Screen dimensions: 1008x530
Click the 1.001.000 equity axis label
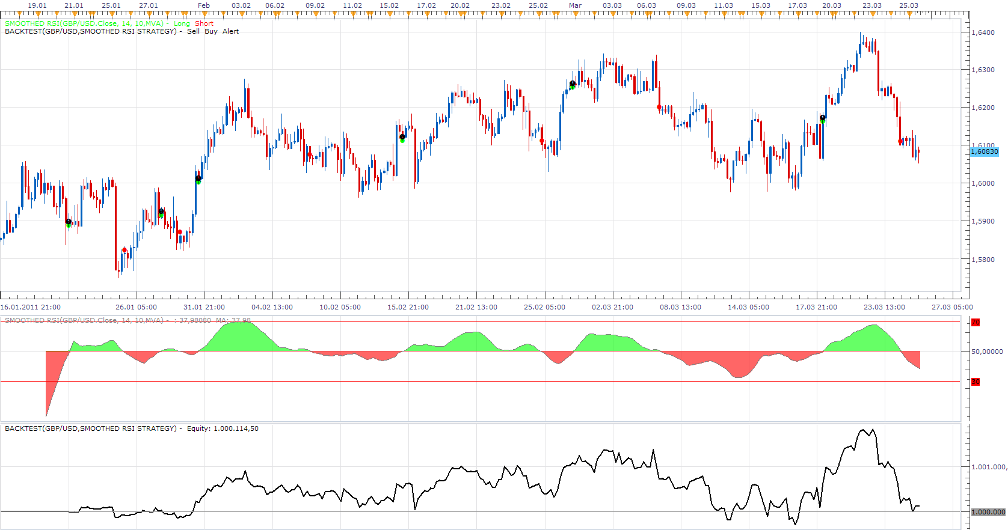click(988, 467)
